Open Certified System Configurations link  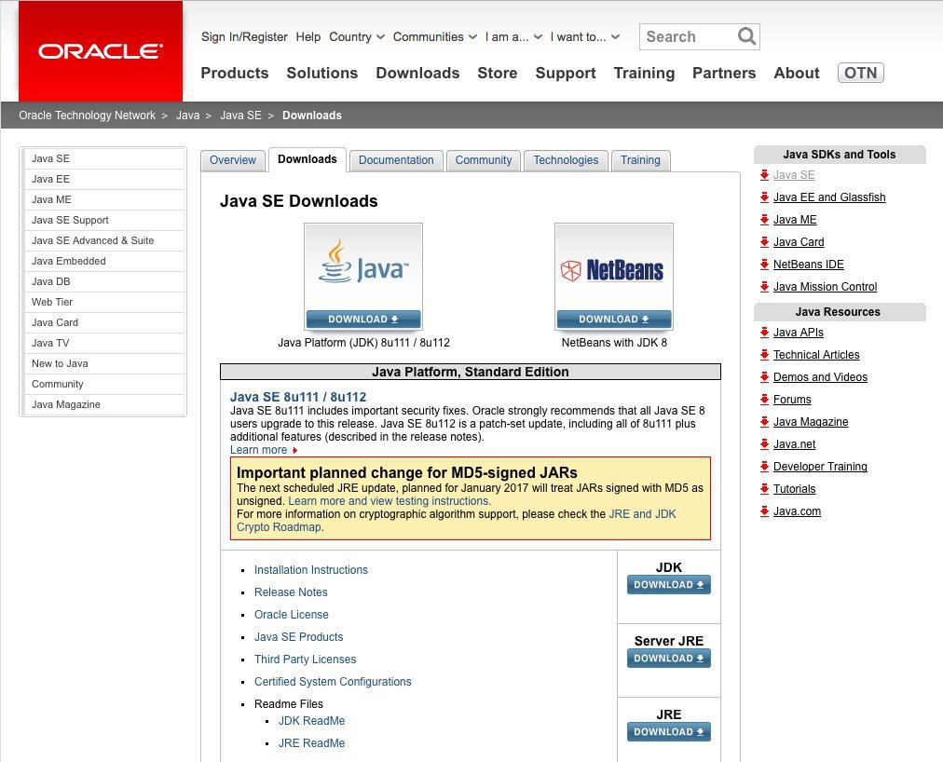click(333, 681)
